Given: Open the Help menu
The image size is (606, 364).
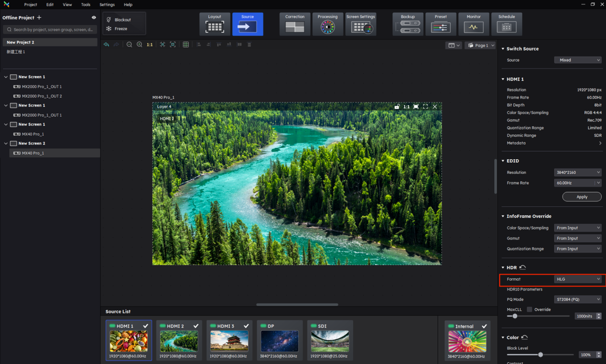Looking at the screenshot, I should [128, 5].
